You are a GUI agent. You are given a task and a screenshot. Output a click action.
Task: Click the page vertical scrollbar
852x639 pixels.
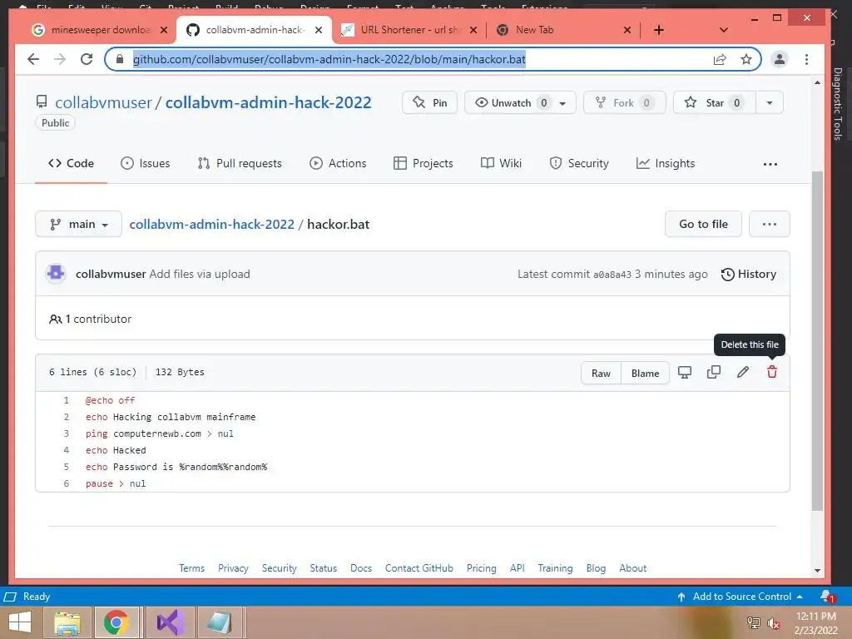click(817, 340)
